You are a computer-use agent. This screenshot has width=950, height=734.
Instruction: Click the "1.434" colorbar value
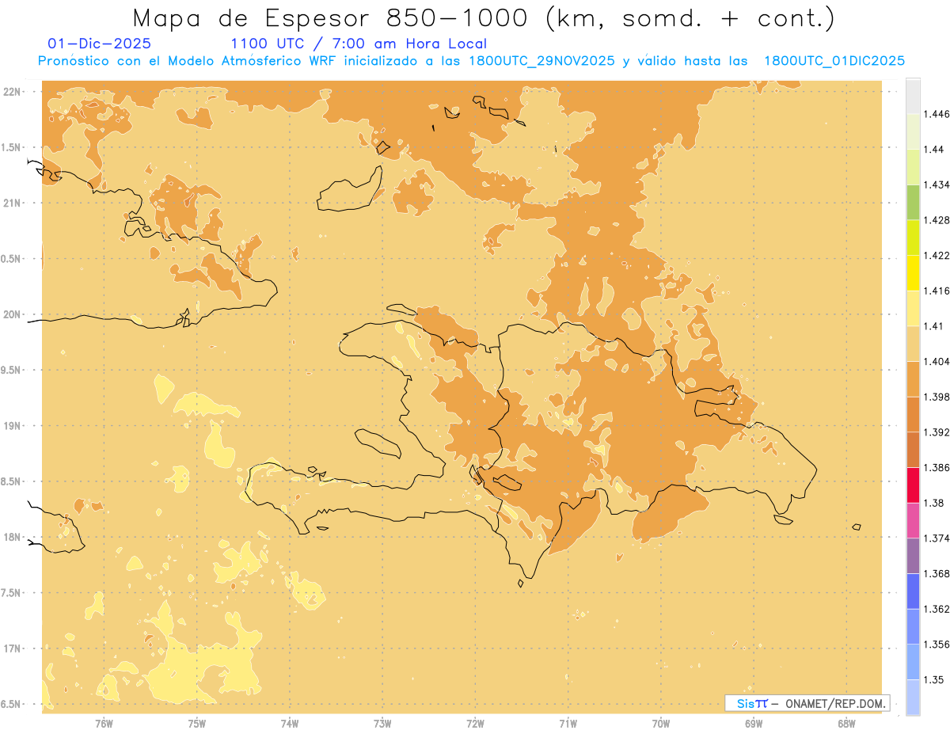pyautogui.click(x=937, y=185)
